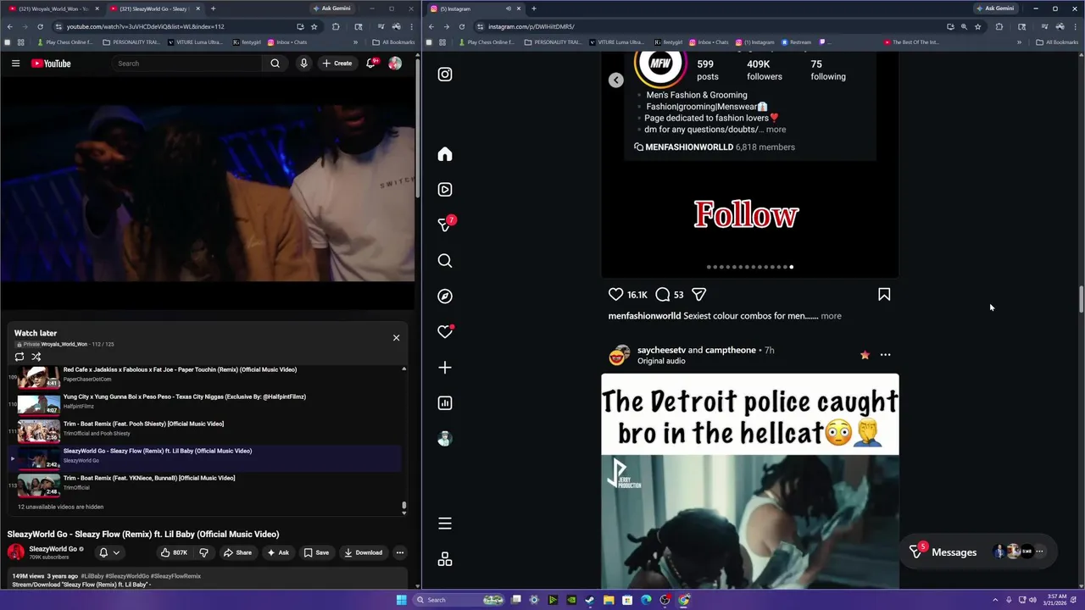Like the Sleazy Flow video (807K)
This screenshot has height=610, width=1085.
tap(175, 552)
